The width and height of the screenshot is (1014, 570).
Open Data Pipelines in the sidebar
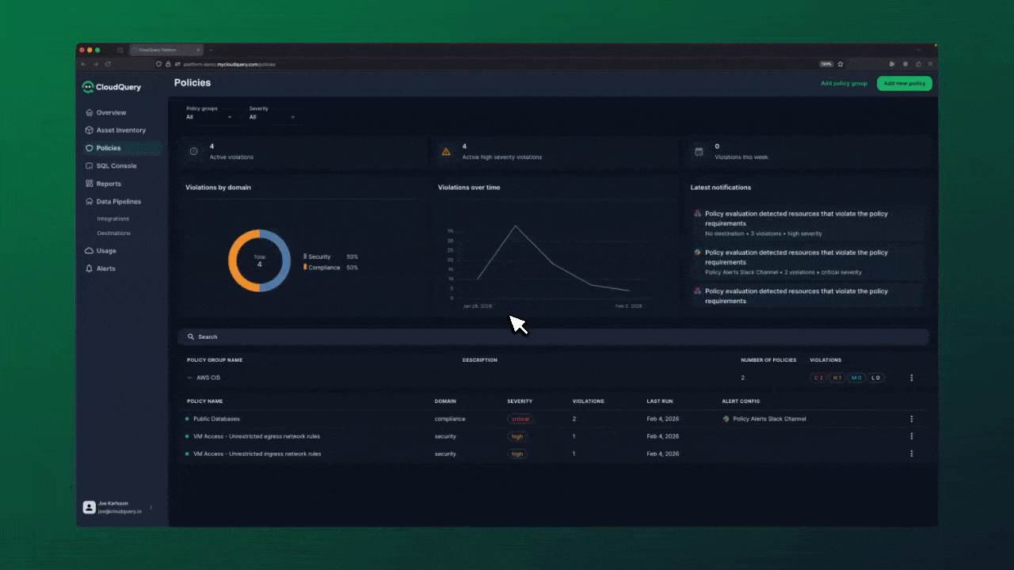point(90,201)
